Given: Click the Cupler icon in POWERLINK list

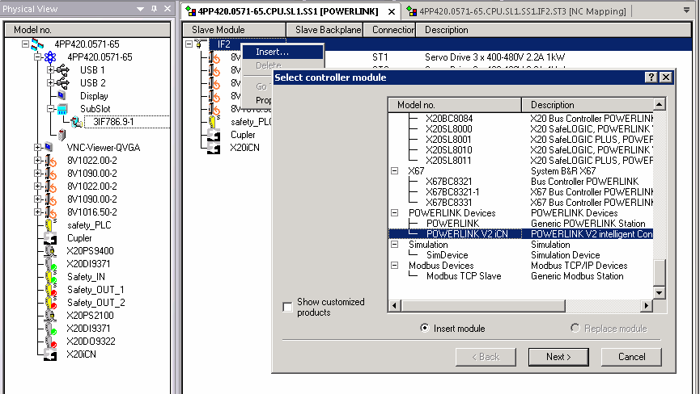Looking at the screenshot, I should click(214, 135).
